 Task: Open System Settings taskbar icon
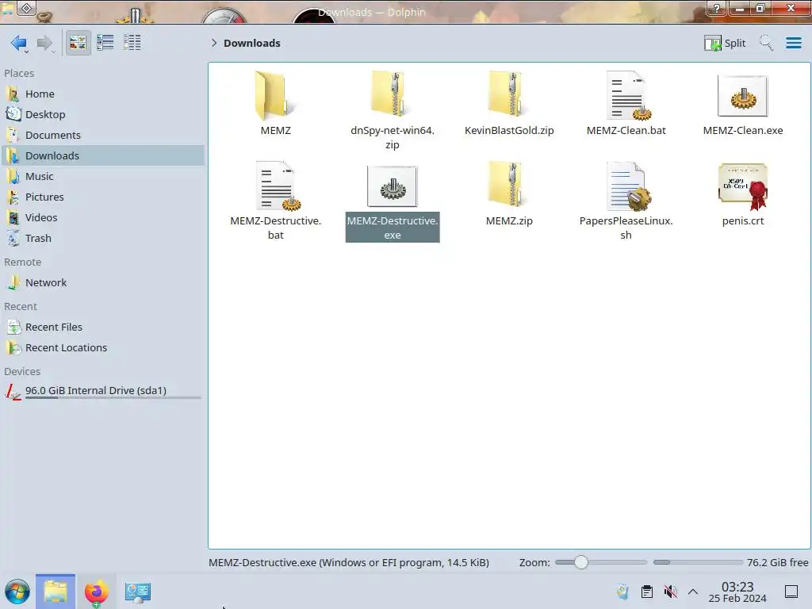[137, 592]
